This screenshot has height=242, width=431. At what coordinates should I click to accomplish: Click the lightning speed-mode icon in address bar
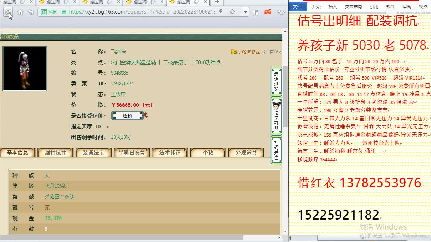point(220,12)
